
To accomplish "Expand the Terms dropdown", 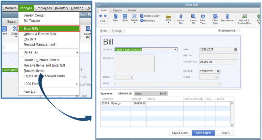I will point(132,77).
